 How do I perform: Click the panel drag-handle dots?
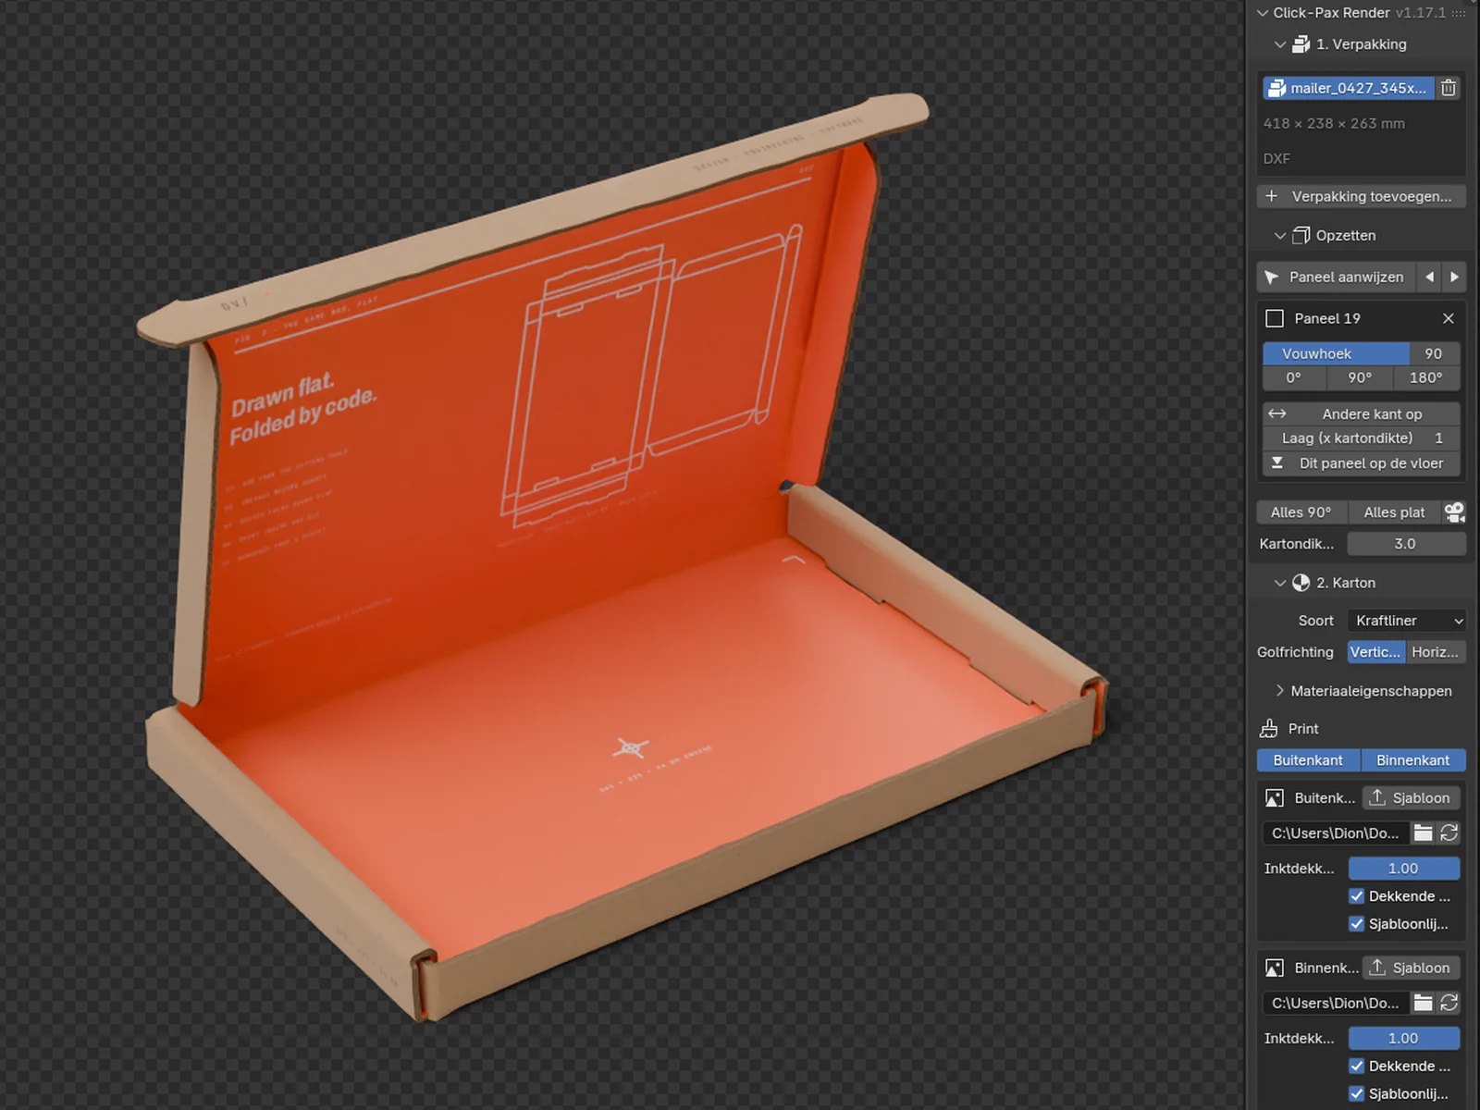(1459, 13)
